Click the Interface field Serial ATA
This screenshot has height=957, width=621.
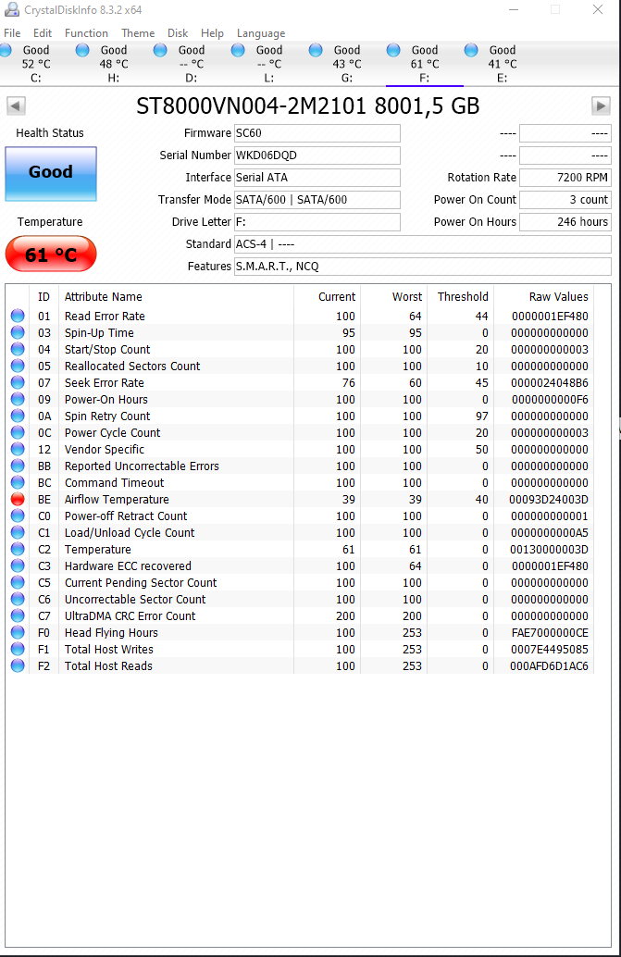[317, 178]
